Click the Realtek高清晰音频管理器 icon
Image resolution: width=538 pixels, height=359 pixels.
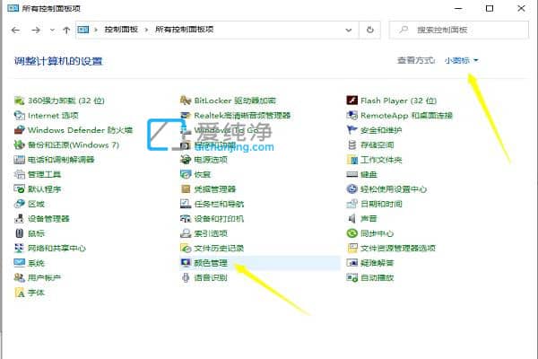[x=186, y=116]
